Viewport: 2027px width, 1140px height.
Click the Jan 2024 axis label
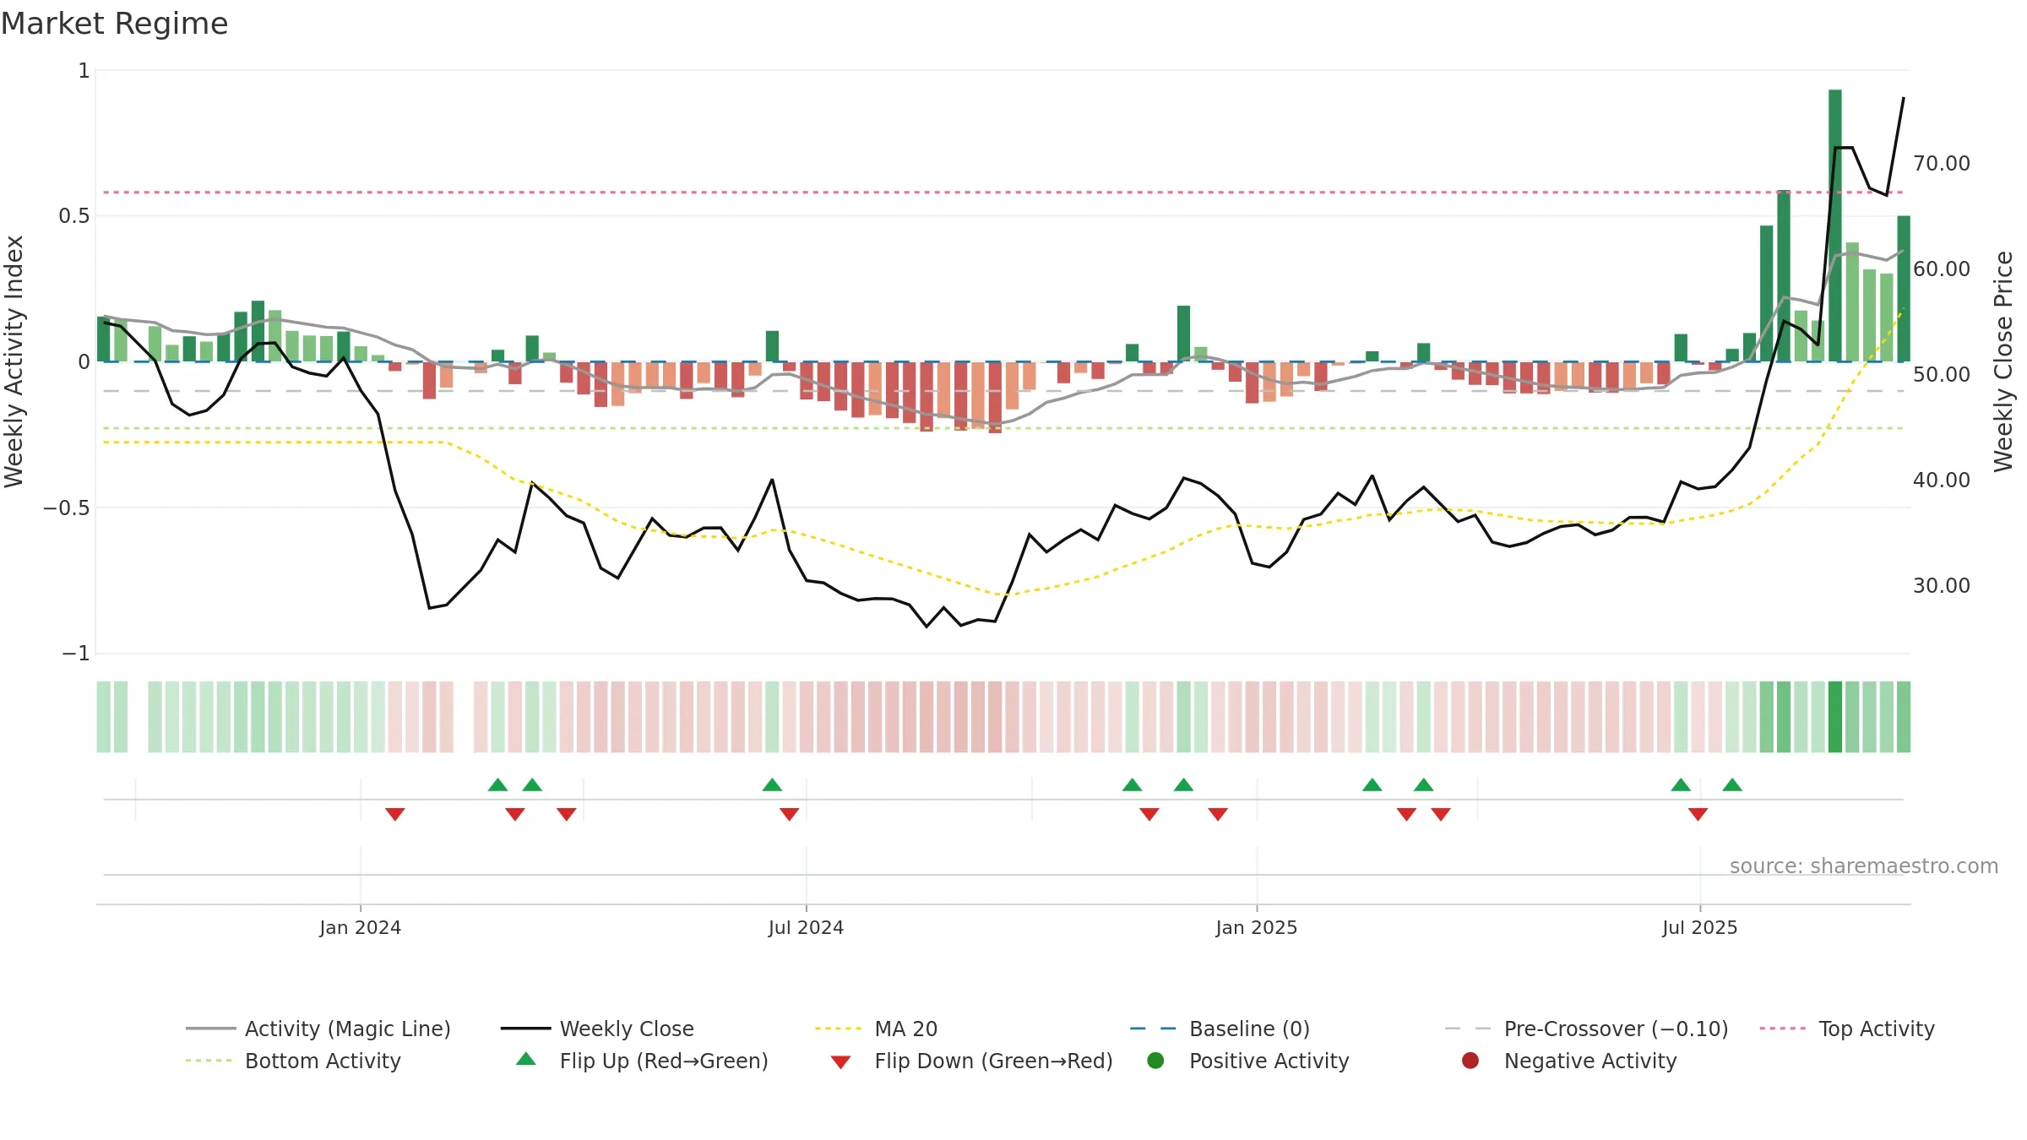(360, 927)
